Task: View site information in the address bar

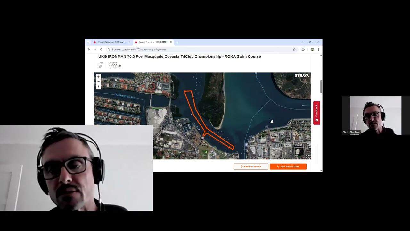Action: pos(109,49)
